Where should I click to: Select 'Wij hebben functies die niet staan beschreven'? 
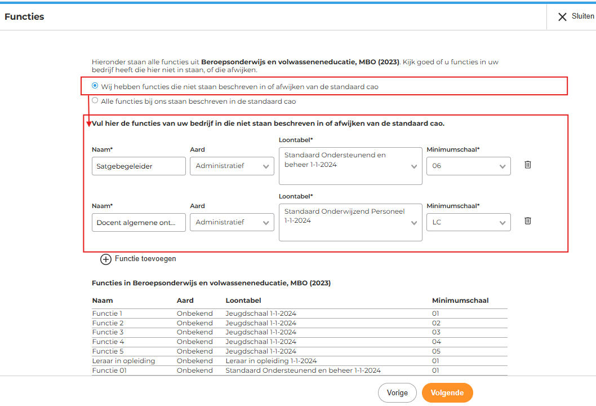point(95,86)
